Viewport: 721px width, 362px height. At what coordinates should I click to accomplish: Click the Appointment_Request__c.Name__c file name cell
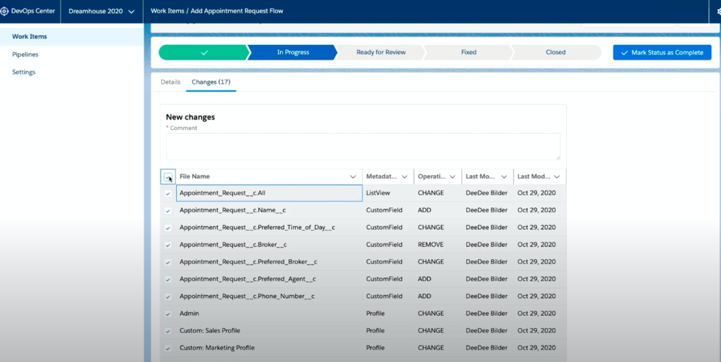[x=269, y=210]
